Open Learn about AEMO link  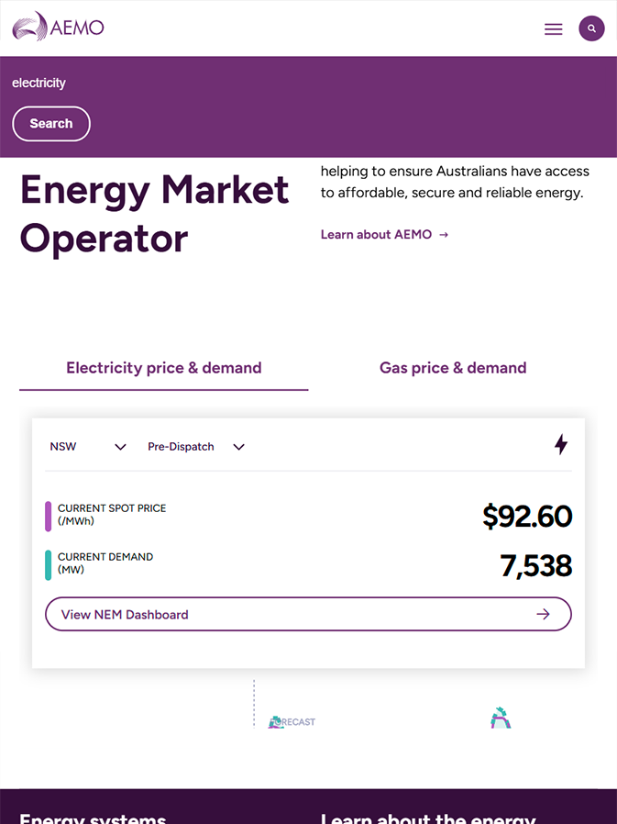pos(376,234)
